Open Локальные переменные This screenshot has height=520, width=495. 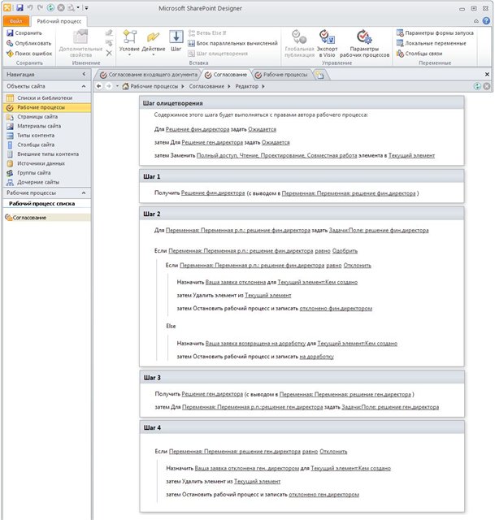pos(432,43)
